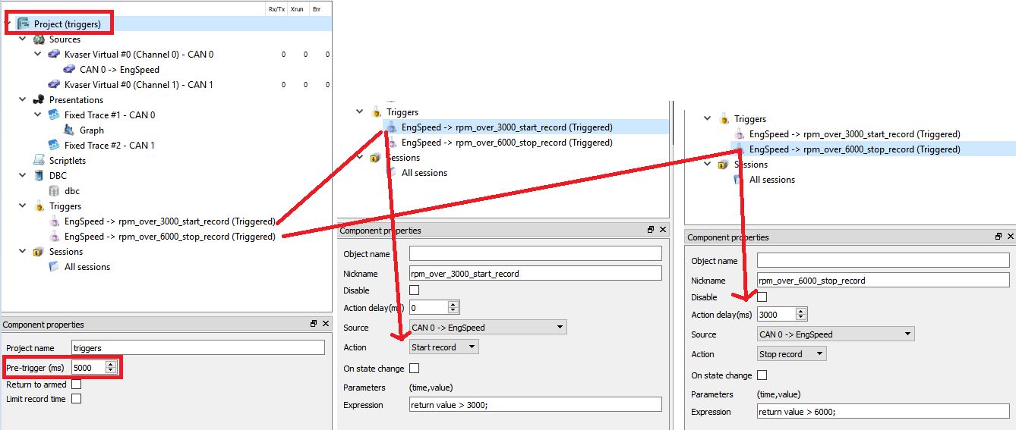
Task: Close the properties panel of rpm_over_6000_stop_record
Action: coord(1010,237)
